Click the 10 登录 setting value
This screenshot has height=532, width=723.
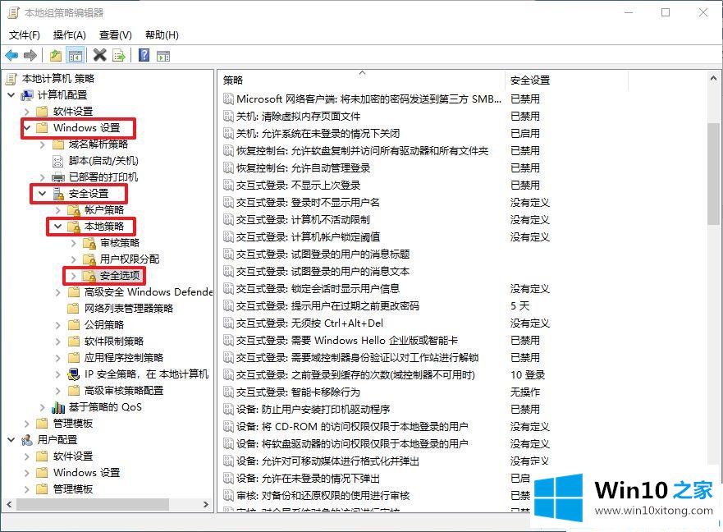coord(528,374)
